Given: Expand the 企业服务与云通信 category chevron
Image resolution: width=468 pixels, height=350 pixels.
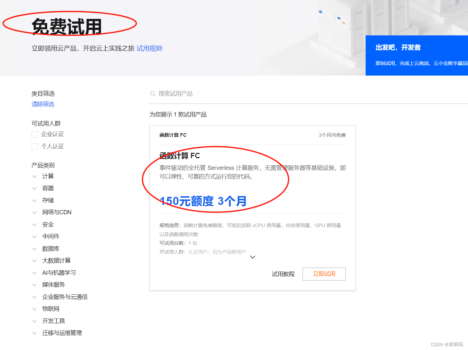Looking at the screenshot, I should click(34, 297).
